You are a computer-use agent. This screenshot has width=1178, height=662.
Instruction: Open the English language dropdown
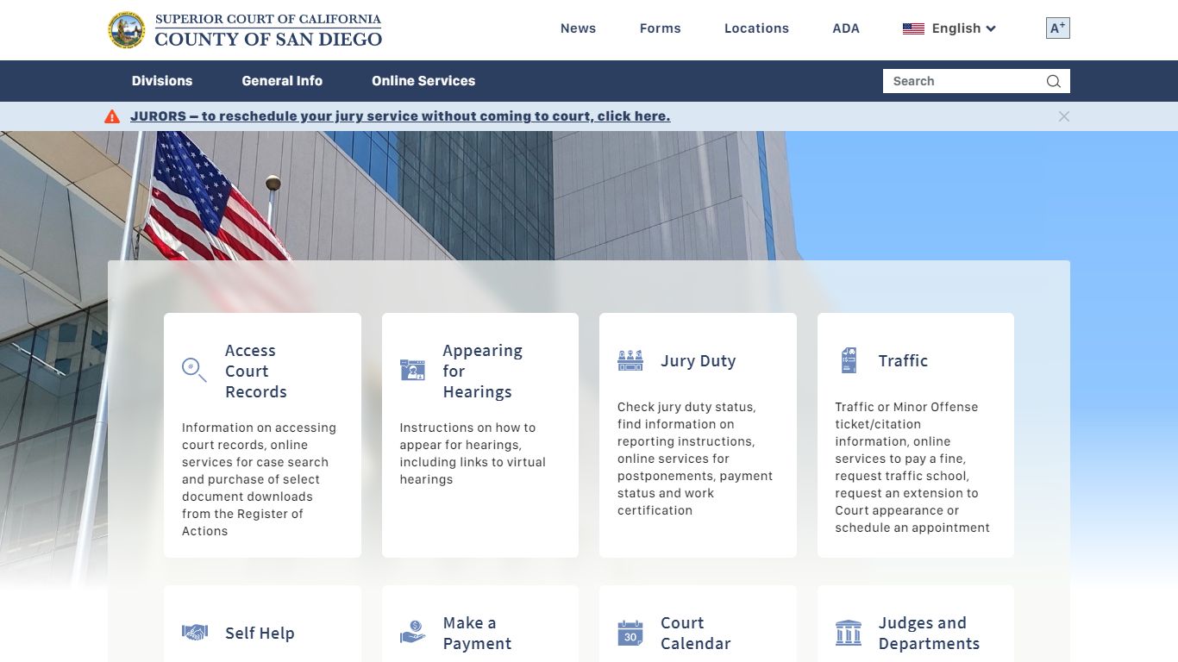click(950, 28)
